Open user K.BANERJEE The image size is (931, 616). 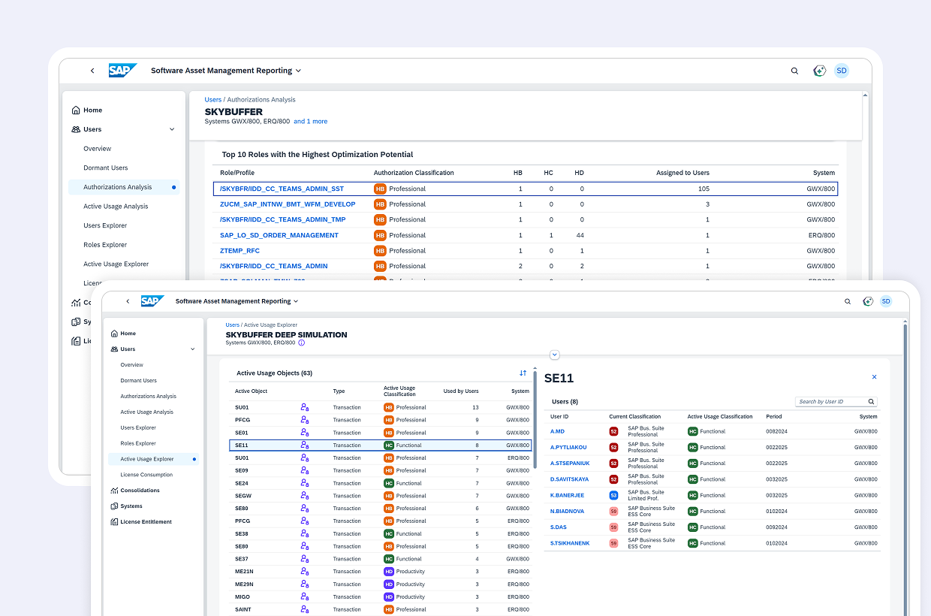[567, 496]
